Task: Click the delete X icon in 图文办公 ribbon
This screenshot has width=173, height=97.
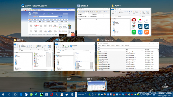Action: [x=129, y=12]
